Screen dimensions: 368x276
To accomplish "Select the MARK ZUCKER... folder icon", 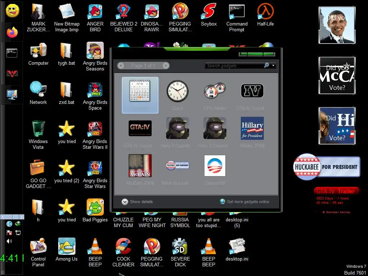I will click(x=38, y=18).
